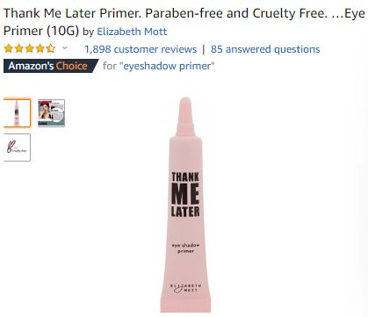368x317 pixels.
Task: Open the 1,898 customer reviews link
Action: pyautogui.click(x=141, y=49)
